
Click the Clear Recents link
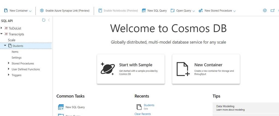click(142, 114)
